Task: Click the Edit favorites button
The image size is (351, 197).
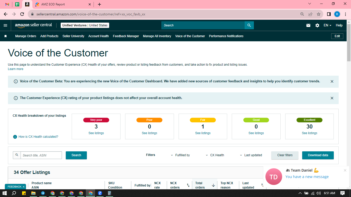Action: tap(337, 36)
